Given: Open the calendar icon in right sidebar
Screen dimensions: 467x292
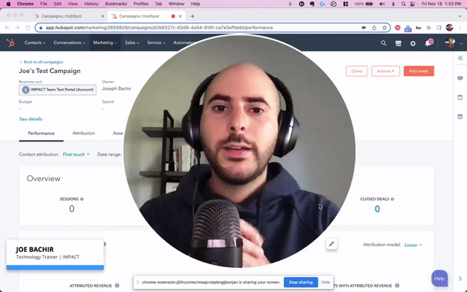Looking at the screenshot, I should tap(460, 117).
